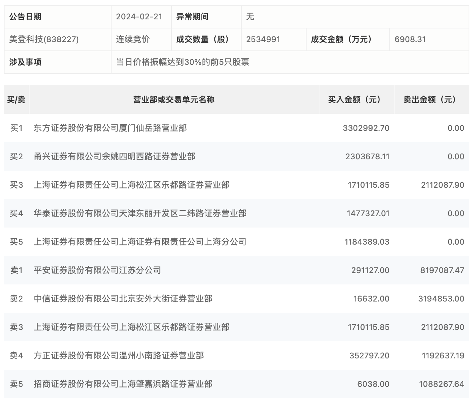The width and height of the screenshot is (472, 402).
Task: Click the 卖4 row label
Action: pos(16,356)
